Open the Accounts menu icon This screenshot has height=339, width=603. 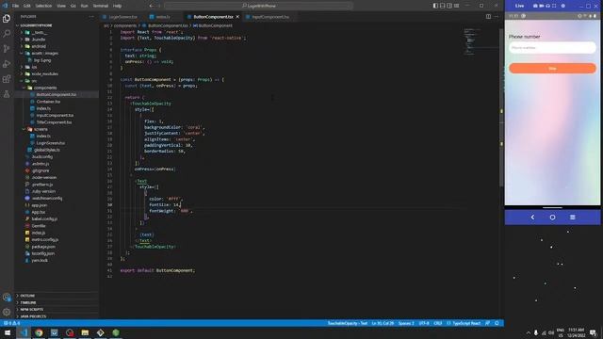(x=7, y=298)
